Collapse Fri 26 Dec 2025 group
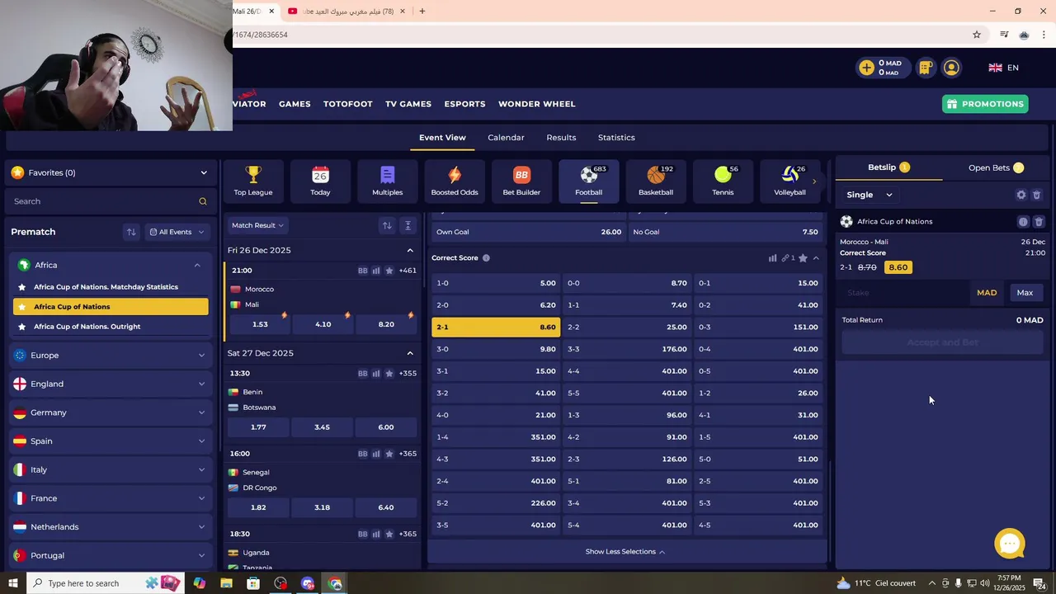Viewport: 1056px width, 594px height. (410, 250)
